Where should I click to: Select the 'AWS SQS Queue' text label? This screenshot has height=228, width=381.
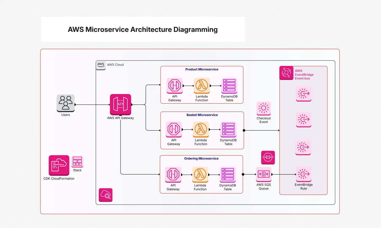tap(264, 187)
